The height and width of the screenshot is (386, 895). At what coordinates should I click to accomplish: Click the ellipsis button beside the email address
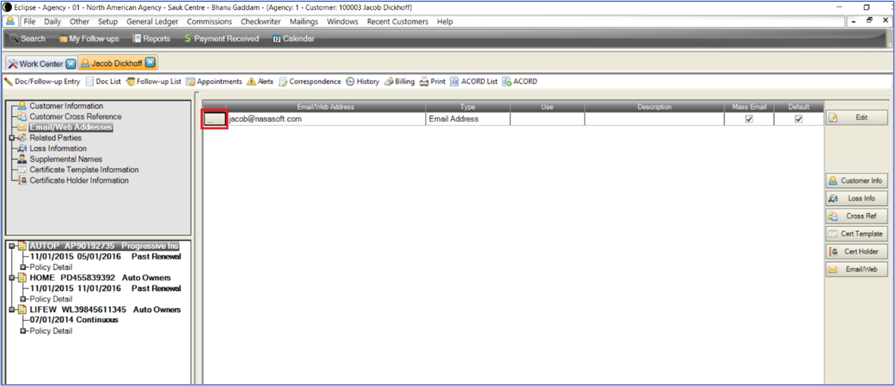[x=214, y=119]
